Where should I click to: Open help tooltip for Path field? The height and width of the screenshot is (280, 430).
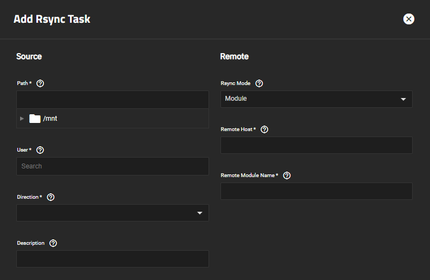click(40, 83)
